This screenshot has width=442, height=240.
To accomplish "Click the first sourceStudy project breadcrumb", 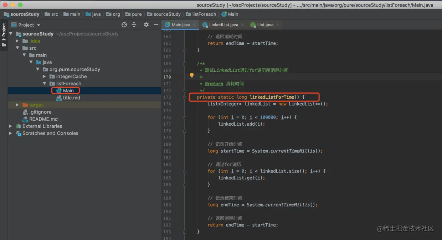I will point(21,14).
